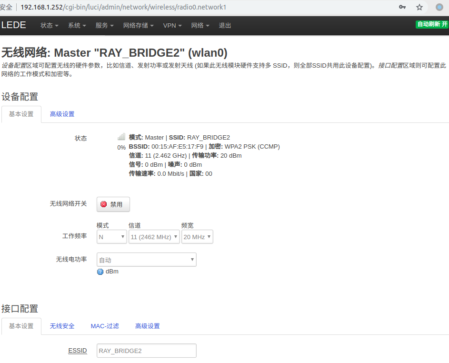The width and height of the screenshot is (449, 363).
Task: Click the saved password key icon
Action: 402,7
